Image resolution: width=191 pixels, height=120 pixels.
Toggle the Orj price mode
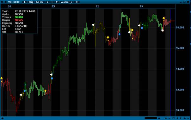pos(31,2)
